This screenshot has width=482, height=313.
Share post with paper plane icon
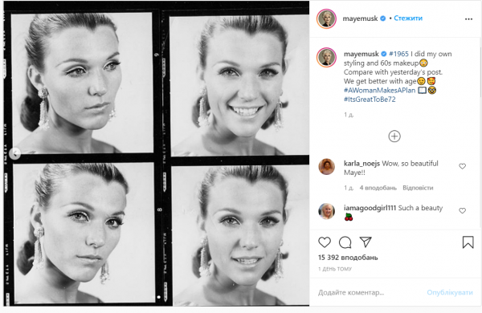366,242
